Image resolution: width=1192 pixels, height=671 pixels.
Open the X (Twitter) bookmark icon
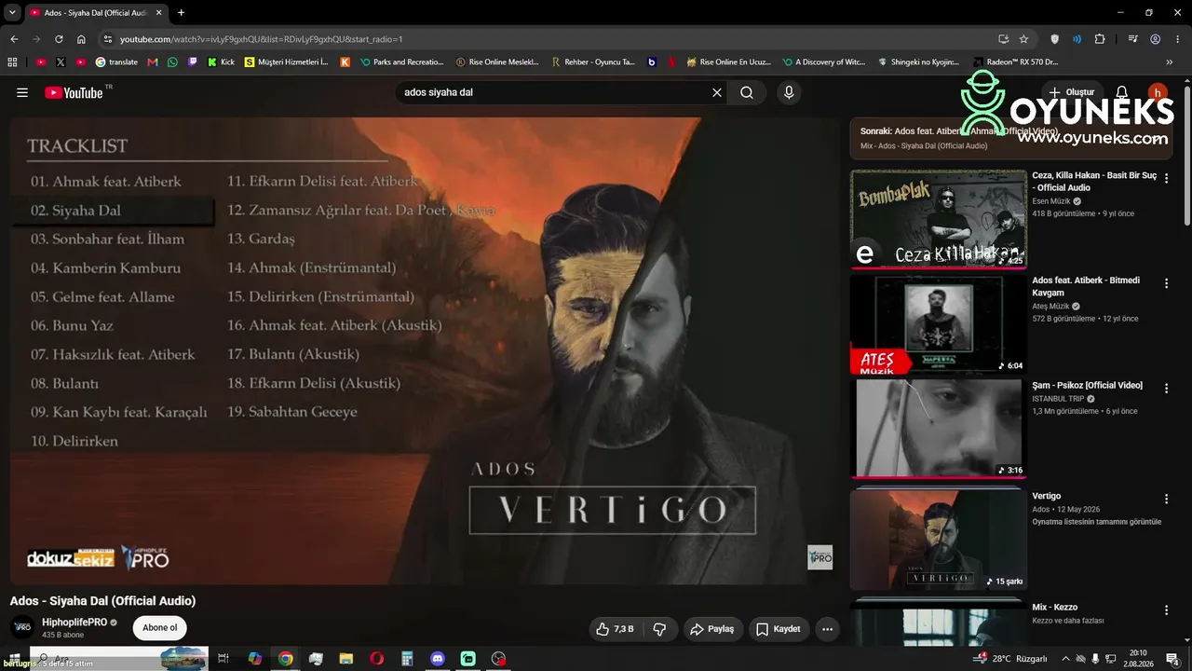[x=61, y=62]
